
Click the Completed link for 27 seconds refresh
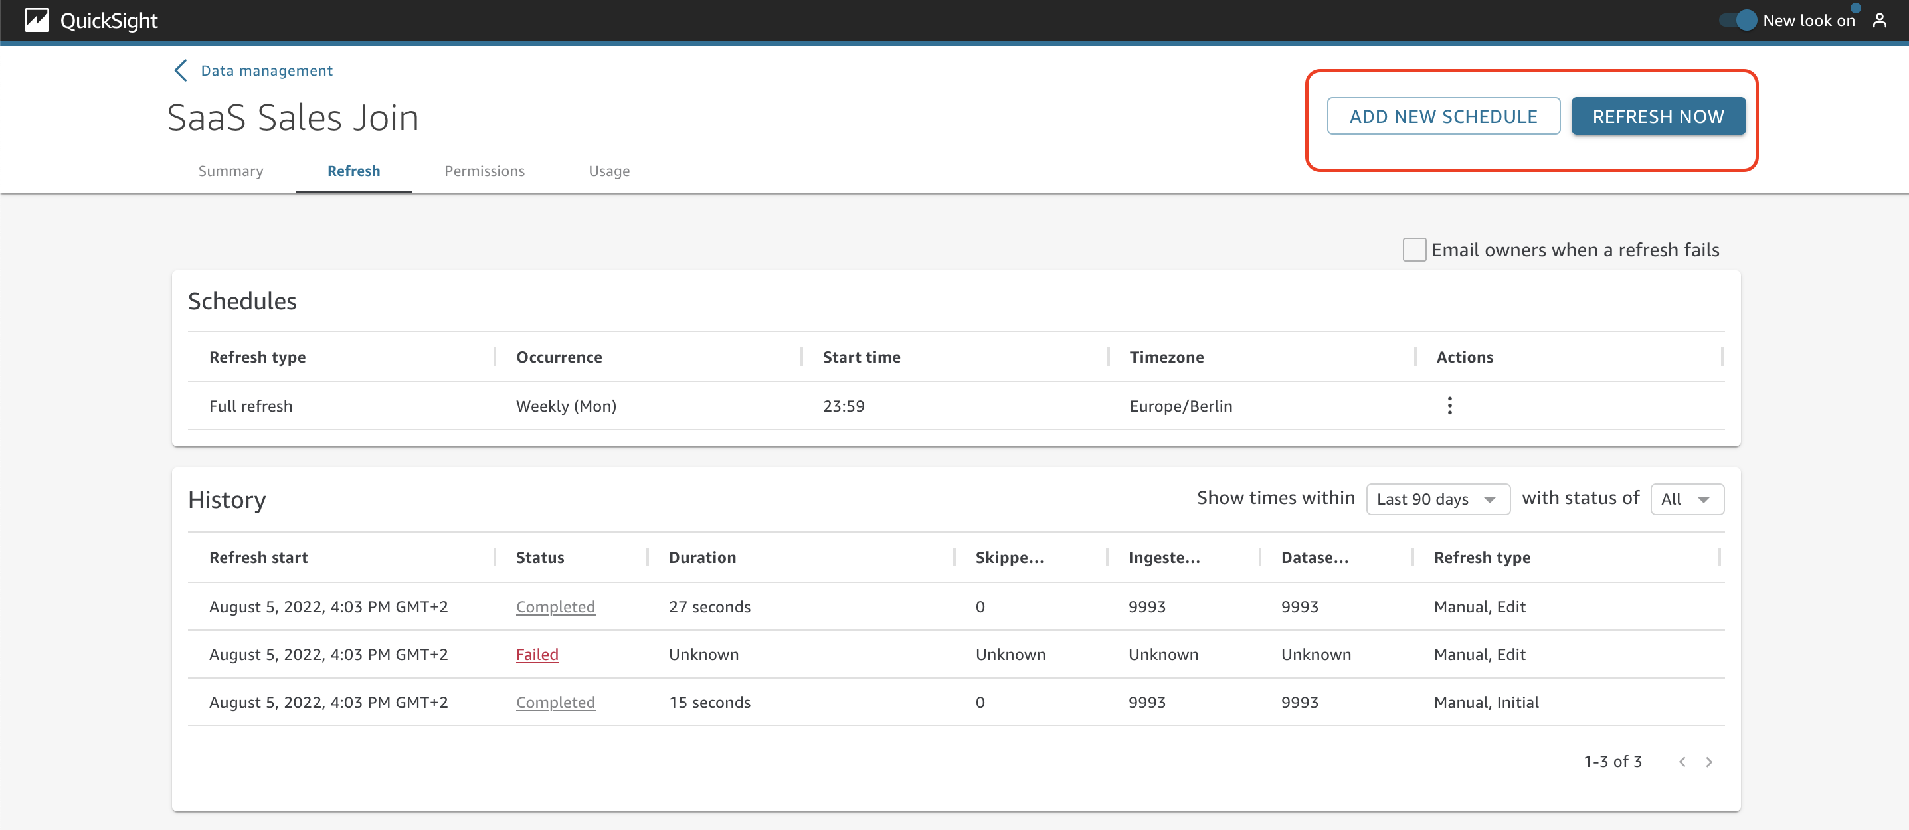click(555, 606)
